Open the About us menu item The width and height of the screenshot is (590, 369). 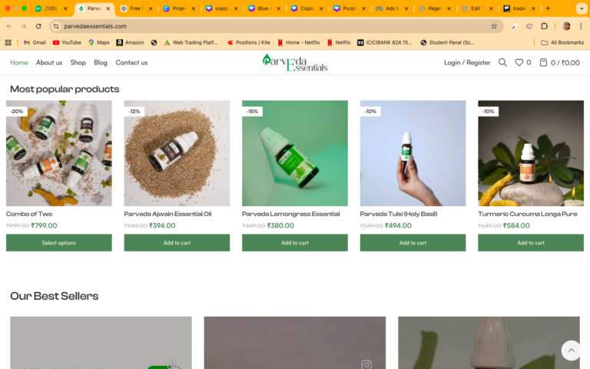[x=49, y=62]
